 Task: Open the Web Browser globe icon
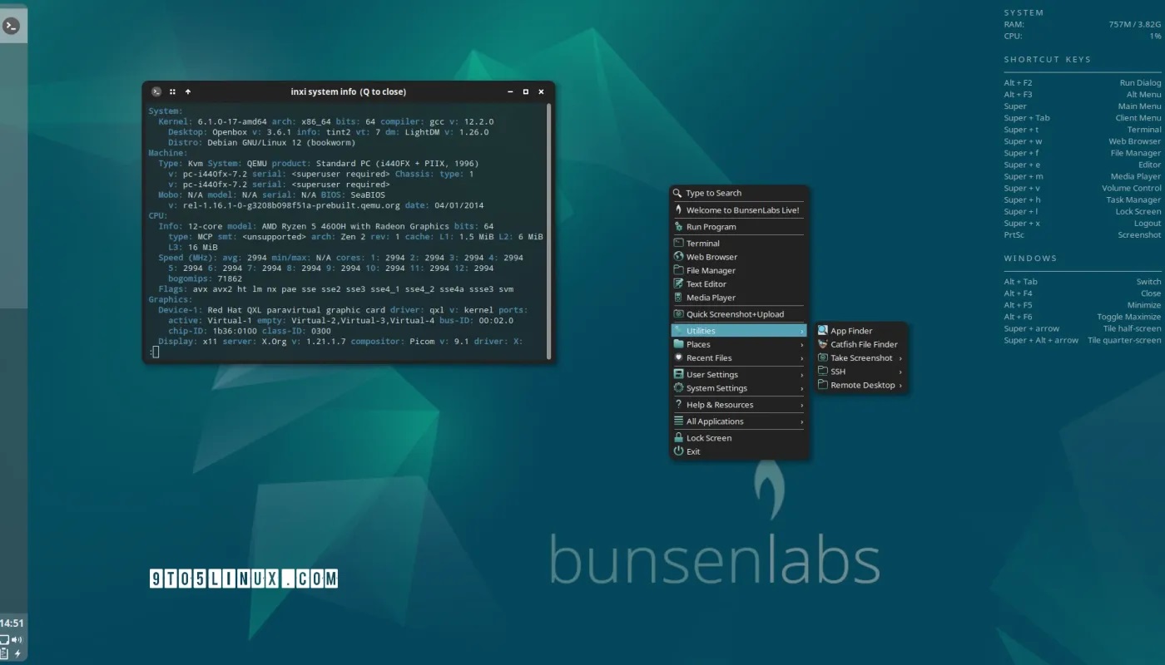pos(677,257)
